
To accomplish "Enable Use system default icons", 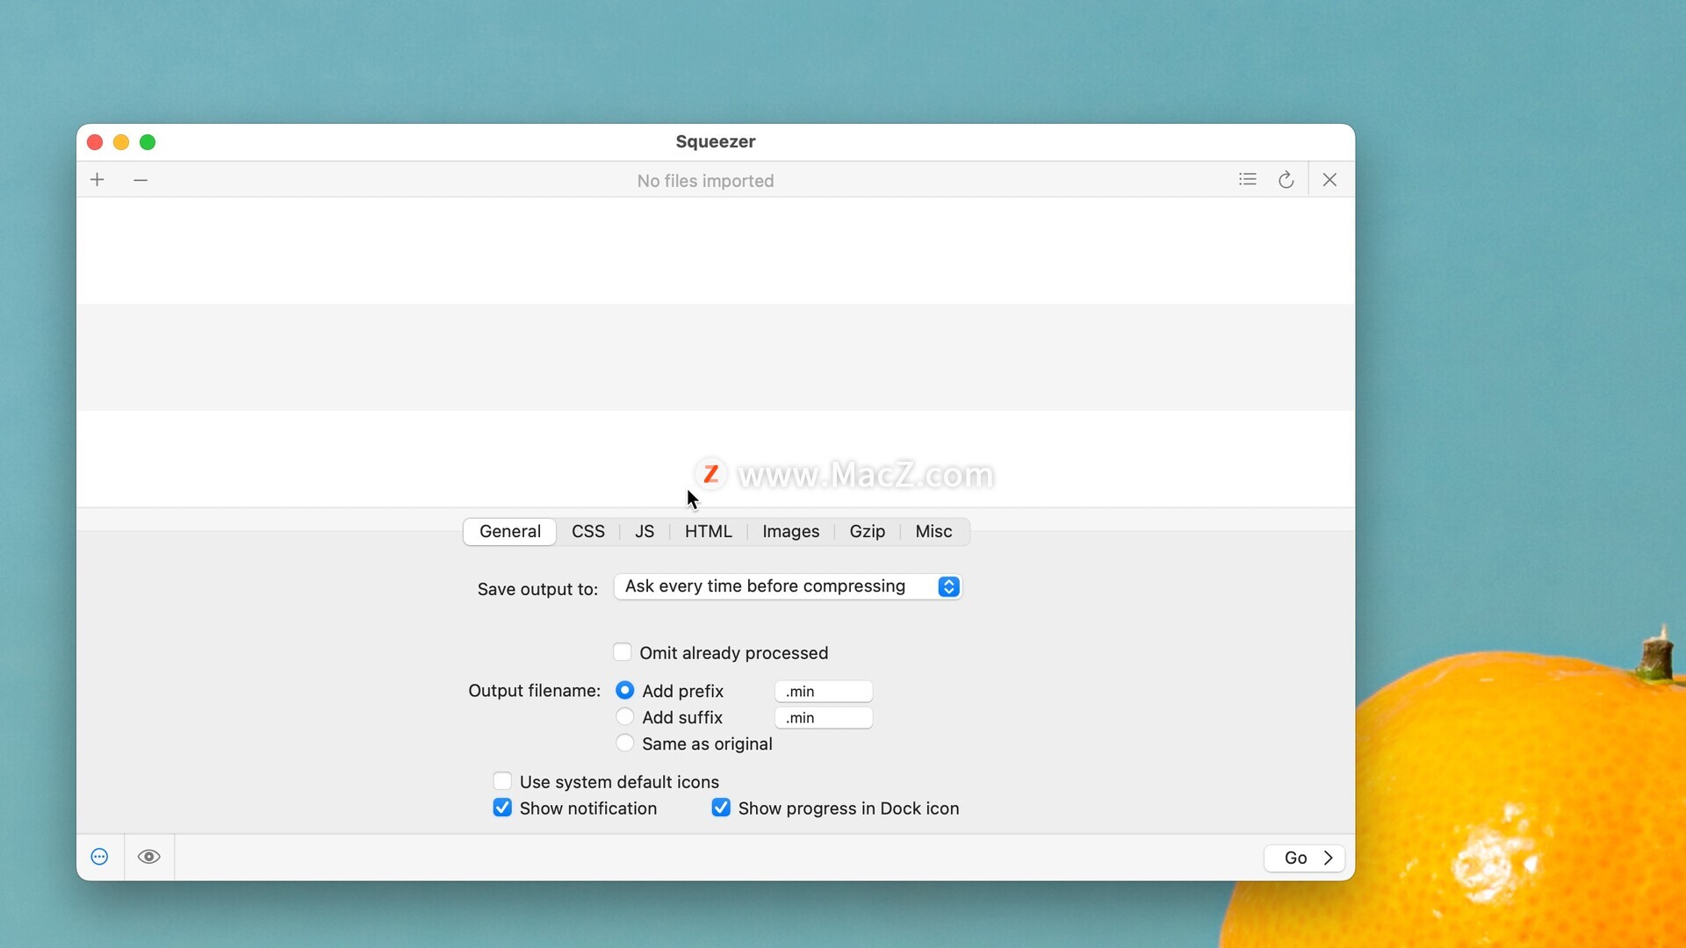I will (502, 781).
